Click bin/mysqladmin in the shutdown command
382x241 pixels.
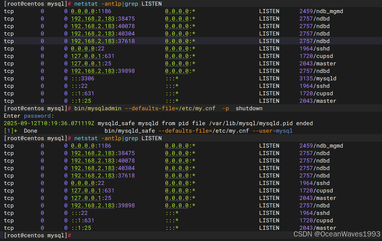[98, 108]
